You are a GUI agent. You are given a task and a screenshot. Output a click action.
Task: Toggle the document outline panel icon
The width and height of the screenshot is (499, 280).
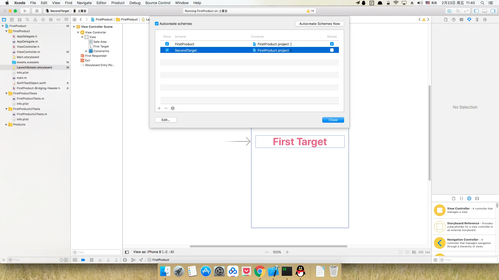coord(127,252)
